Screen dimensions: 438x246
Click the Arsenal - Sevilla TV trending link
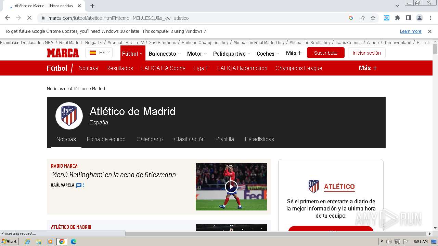126,43
